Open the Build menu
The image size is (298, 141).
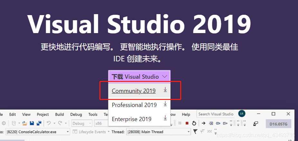[x=60, y=114]
